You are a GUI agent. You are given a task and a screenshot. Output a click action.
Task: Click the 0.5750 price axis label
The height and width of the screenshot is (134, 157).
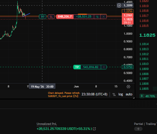[128, 67]
